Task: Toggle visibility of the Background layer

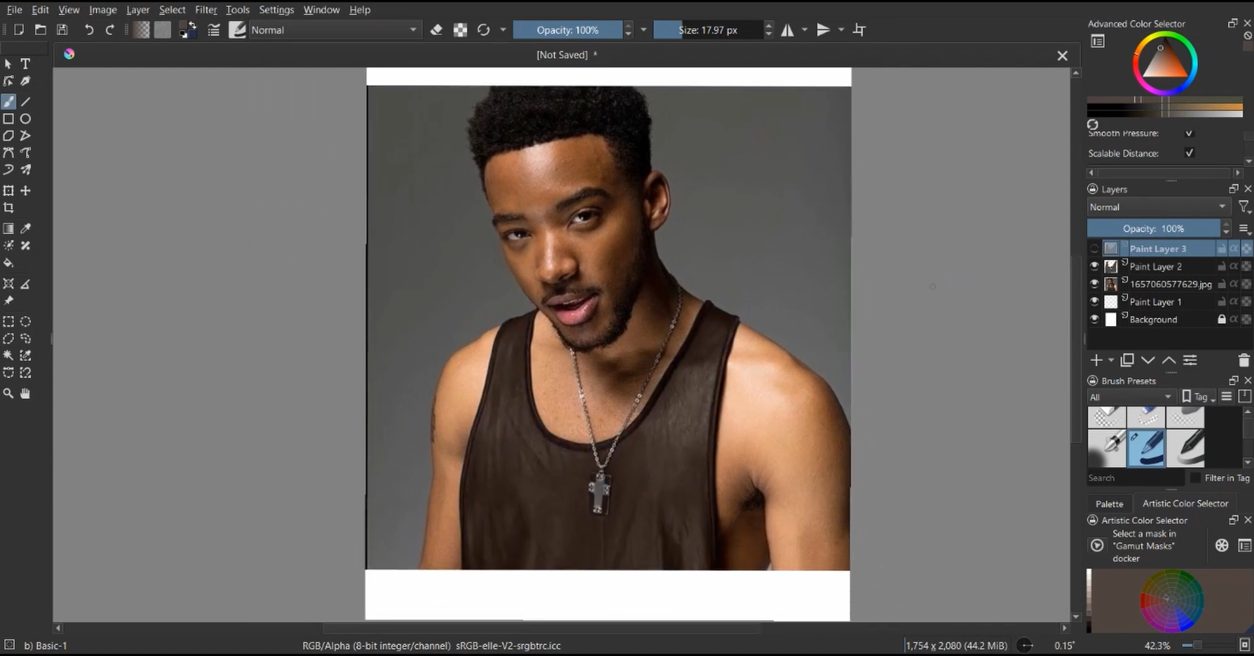Action: (x=1095, y=320)
